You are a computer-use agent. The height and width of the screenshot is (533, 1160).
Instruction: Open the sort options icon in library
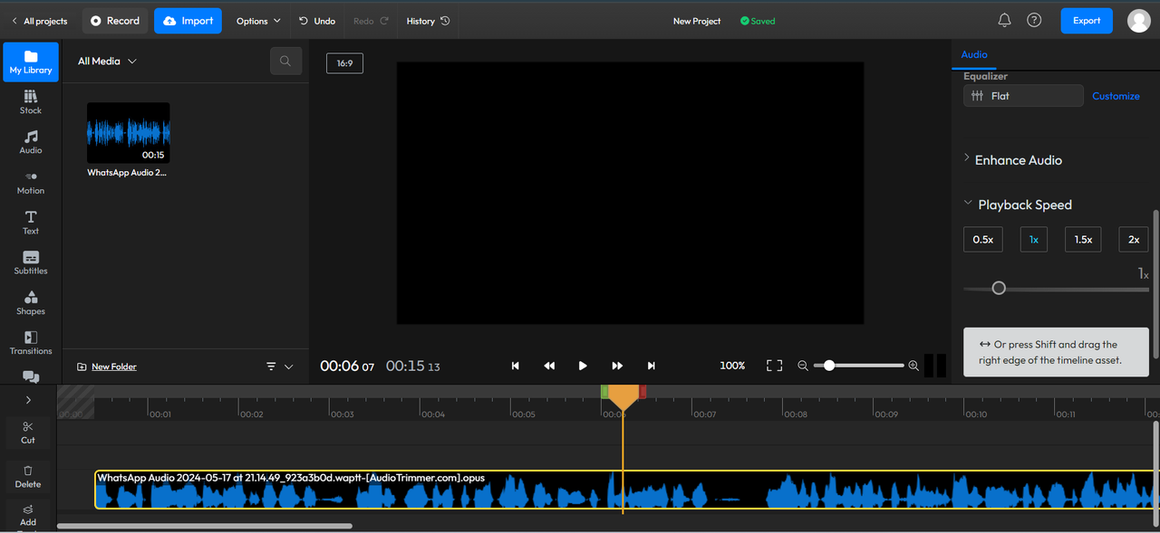pos(271,366)
